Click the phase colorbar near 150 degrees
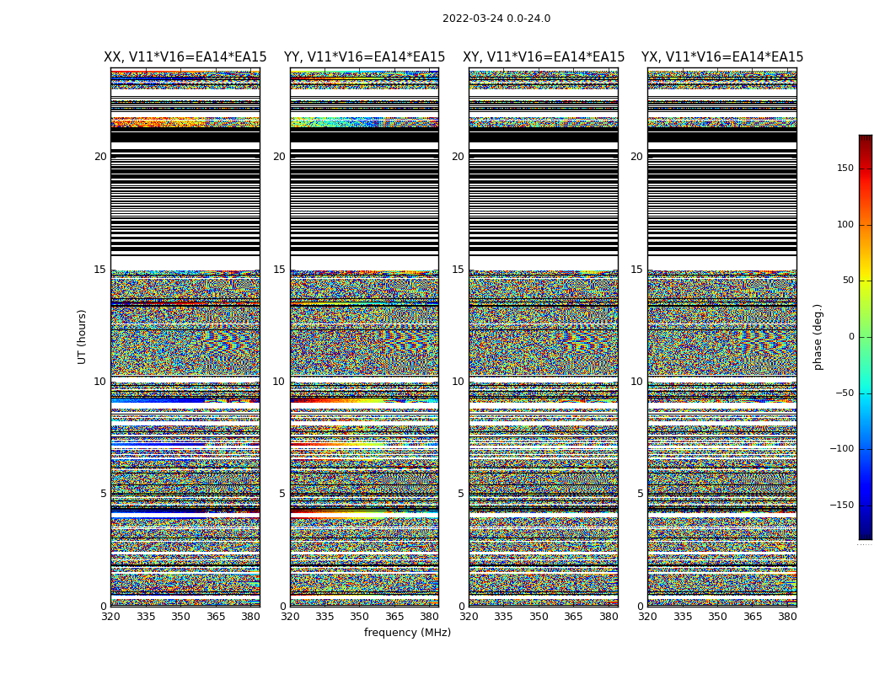885x674 pixels. click(x=866, y=168)
